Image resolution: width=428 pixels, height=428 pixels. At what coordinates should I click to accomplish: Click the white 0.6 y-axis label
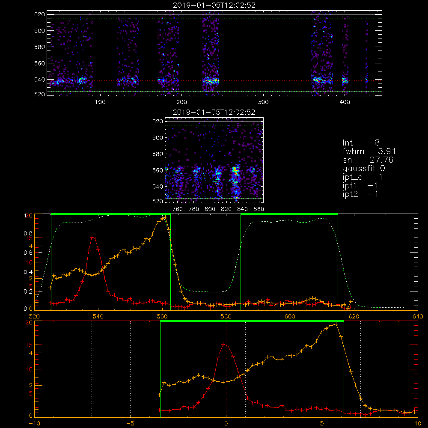(x=28, y=253)
